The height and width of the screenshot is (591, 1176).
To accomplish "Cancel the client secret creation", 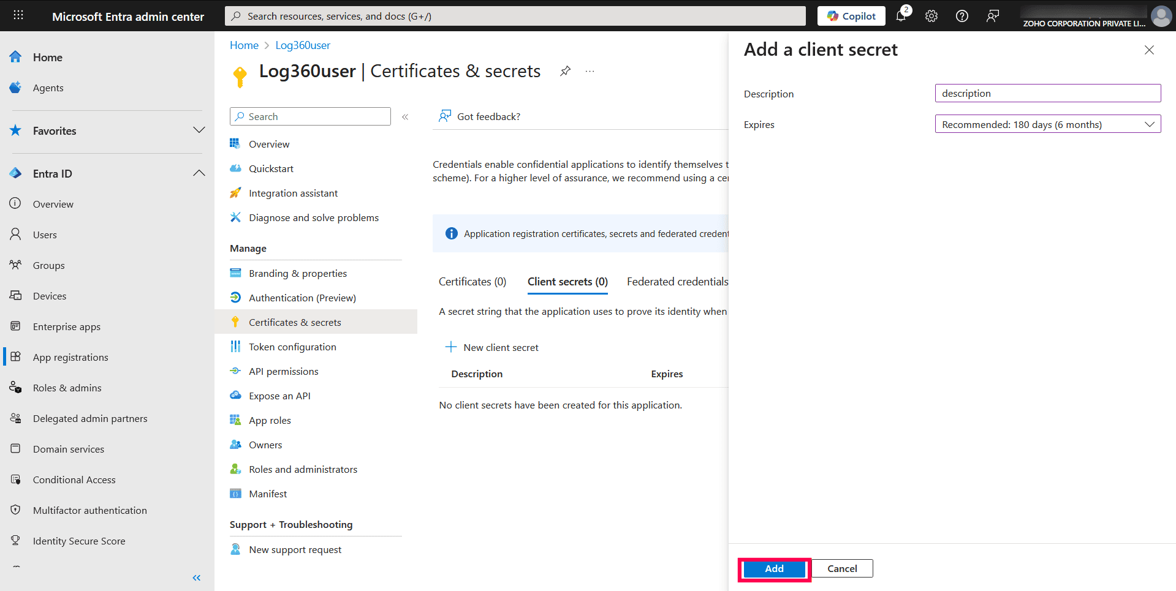I will click(x=841, y=568).
